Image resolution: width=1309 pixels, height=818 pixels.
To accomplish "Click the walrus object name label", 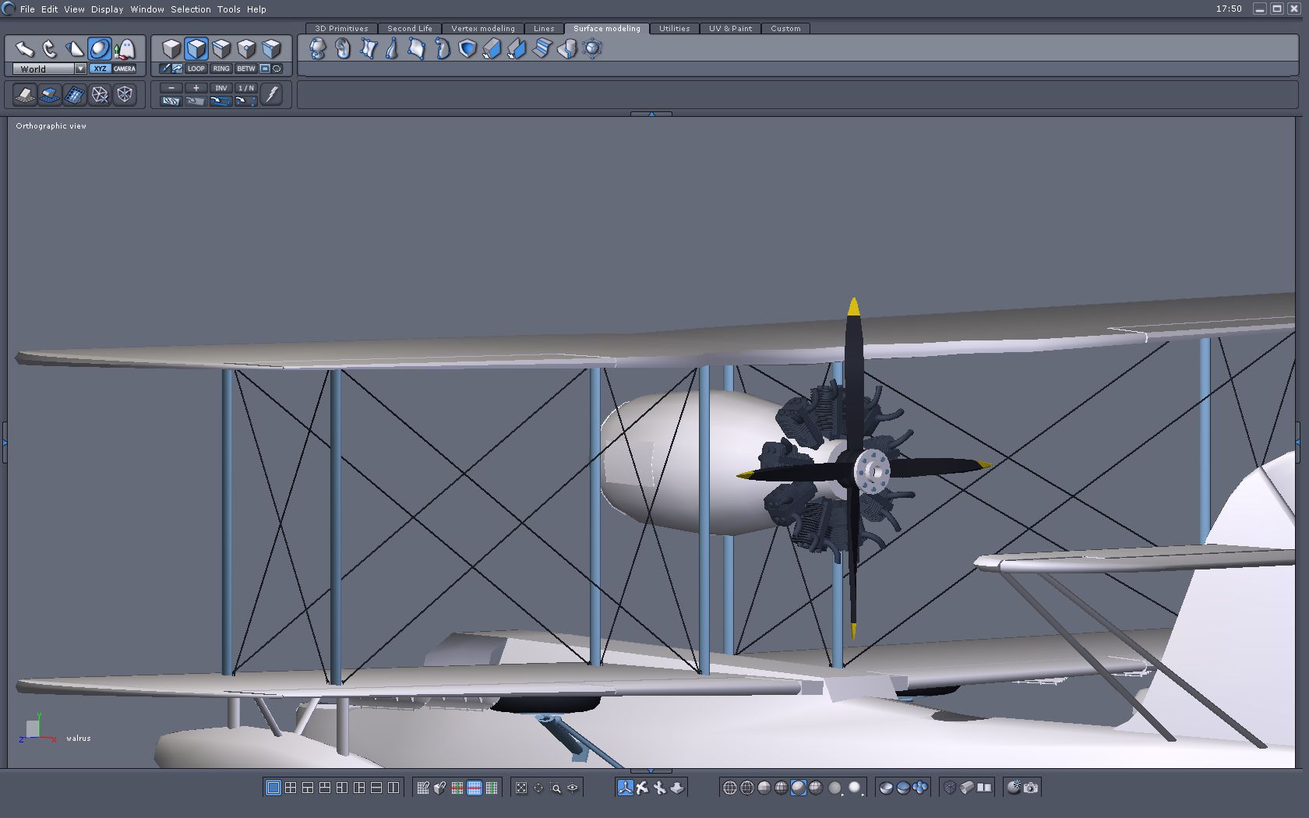I will click(79, 739).
